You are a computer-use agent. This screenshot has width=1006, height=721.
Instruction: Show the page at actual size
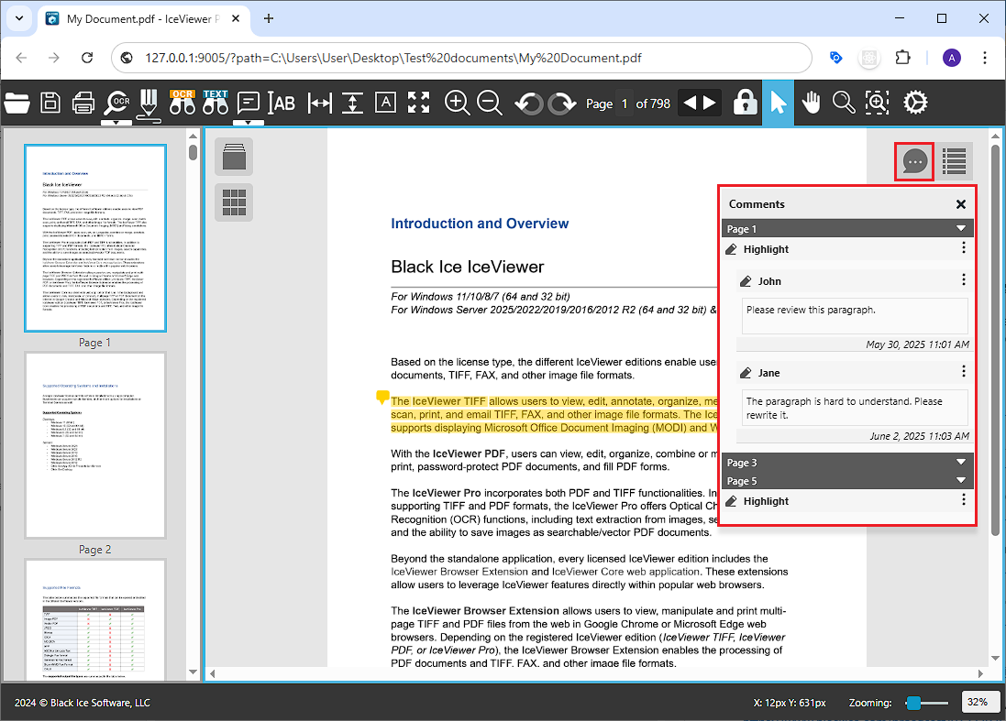tap(385, 103)
